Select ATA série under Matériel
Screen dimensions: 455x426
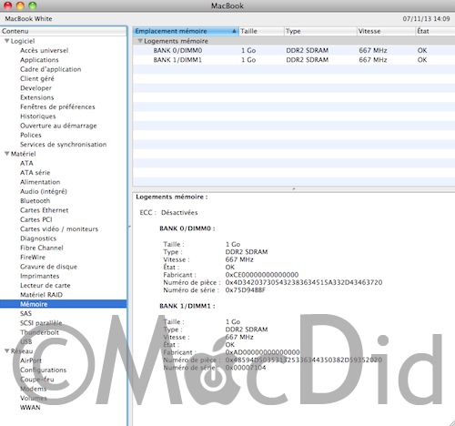click(x=35, y=173)
